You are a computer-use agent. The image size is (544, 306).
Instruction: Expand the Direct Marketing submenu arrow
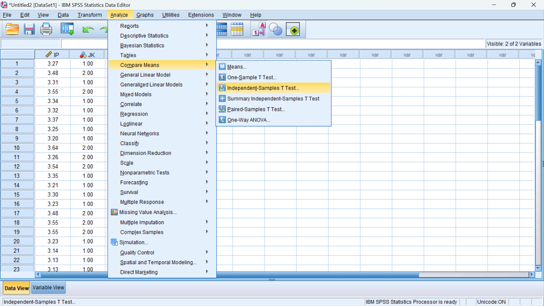(x=207, y=272)
